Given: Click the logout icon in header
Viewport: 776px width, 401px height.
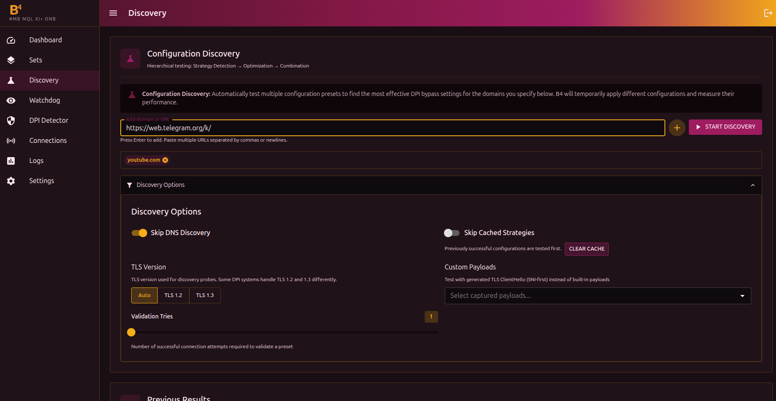Looking at the screenshot, I should [768, 13].
